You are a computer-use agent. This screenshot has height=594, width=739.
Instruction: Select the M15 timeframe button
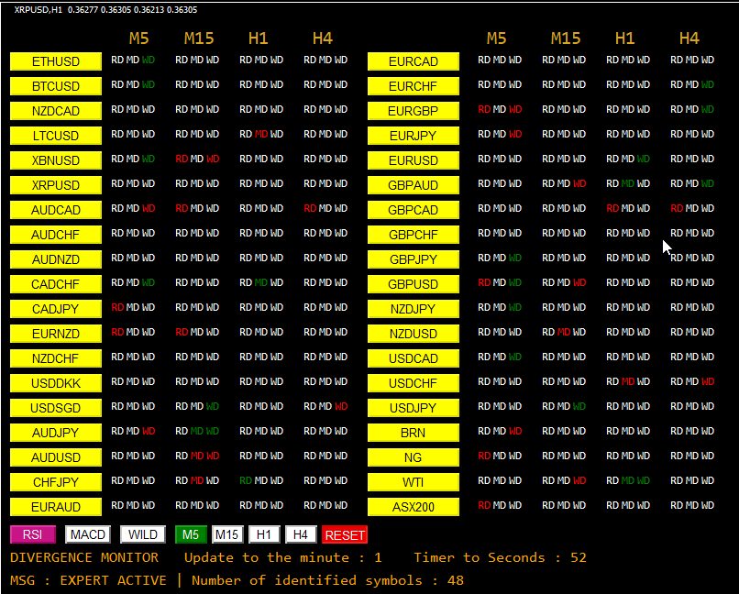click(227, 534)
